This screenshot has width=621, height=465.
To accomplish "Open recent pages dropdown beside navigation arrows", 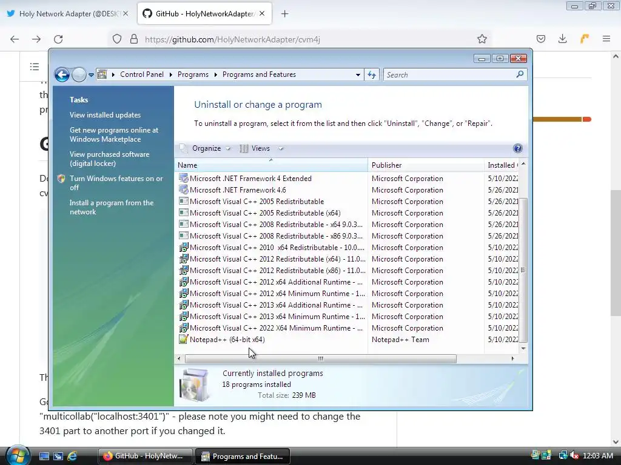I will [91, 74].
